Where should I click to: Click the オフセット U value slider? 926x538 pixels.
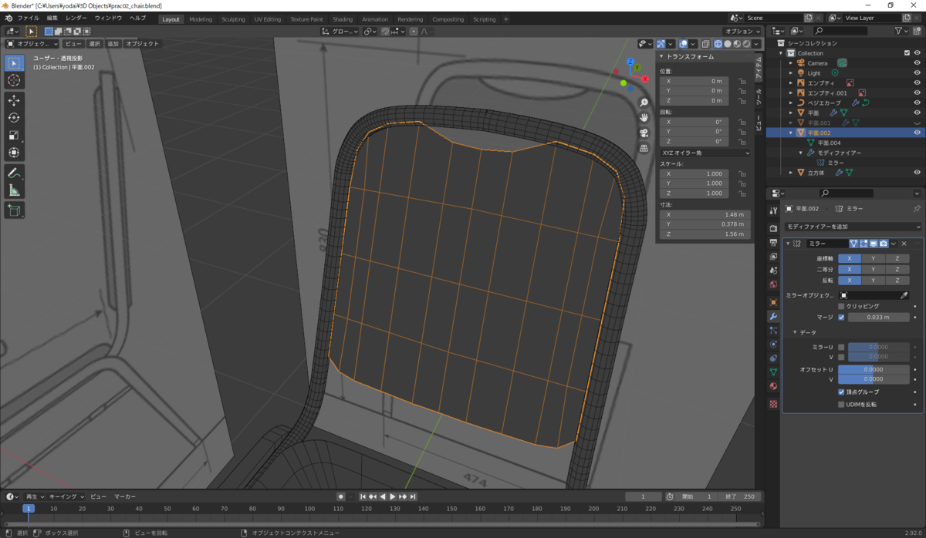(873, 369)
